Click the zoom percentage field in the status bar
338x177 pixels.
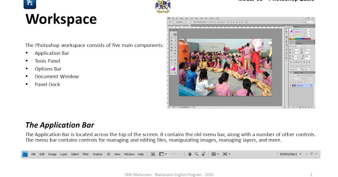coord(170,107)
